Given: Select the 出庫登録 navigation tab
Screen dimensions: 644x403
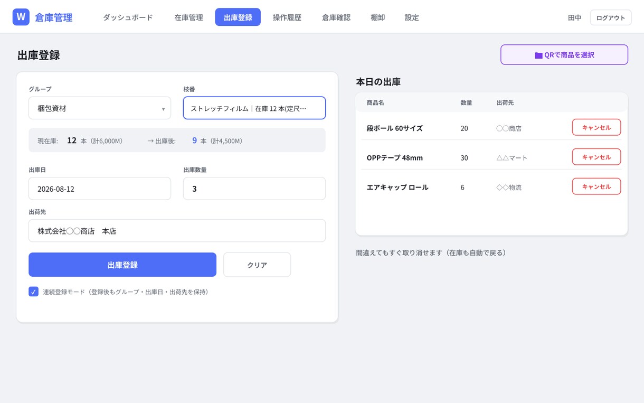Looking at the screenshot, I should tap(238, 17).
